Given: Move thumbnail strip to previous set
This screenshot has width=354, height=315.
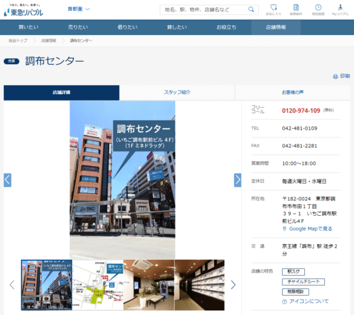Looking at the screenshot, I should (12, 285).
